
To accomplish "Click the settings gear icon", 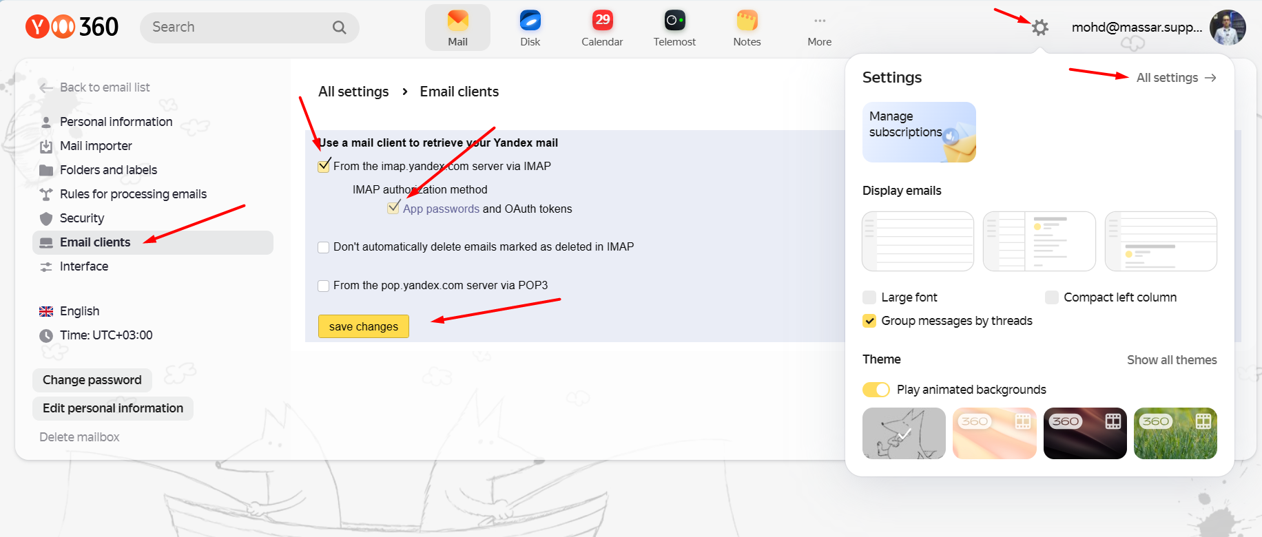I will (x=1040, y=28).
